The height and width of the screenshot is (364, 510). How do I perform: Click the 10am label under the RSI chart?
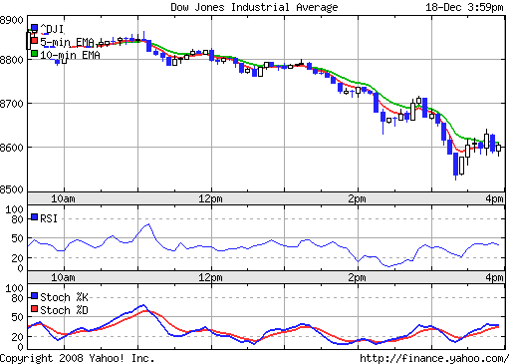63,277
